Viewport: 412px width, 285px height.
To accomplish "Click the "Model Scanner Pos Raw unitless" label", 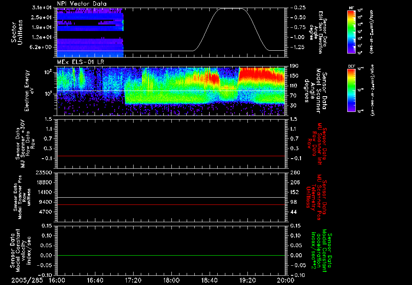I will pos(22,197).
